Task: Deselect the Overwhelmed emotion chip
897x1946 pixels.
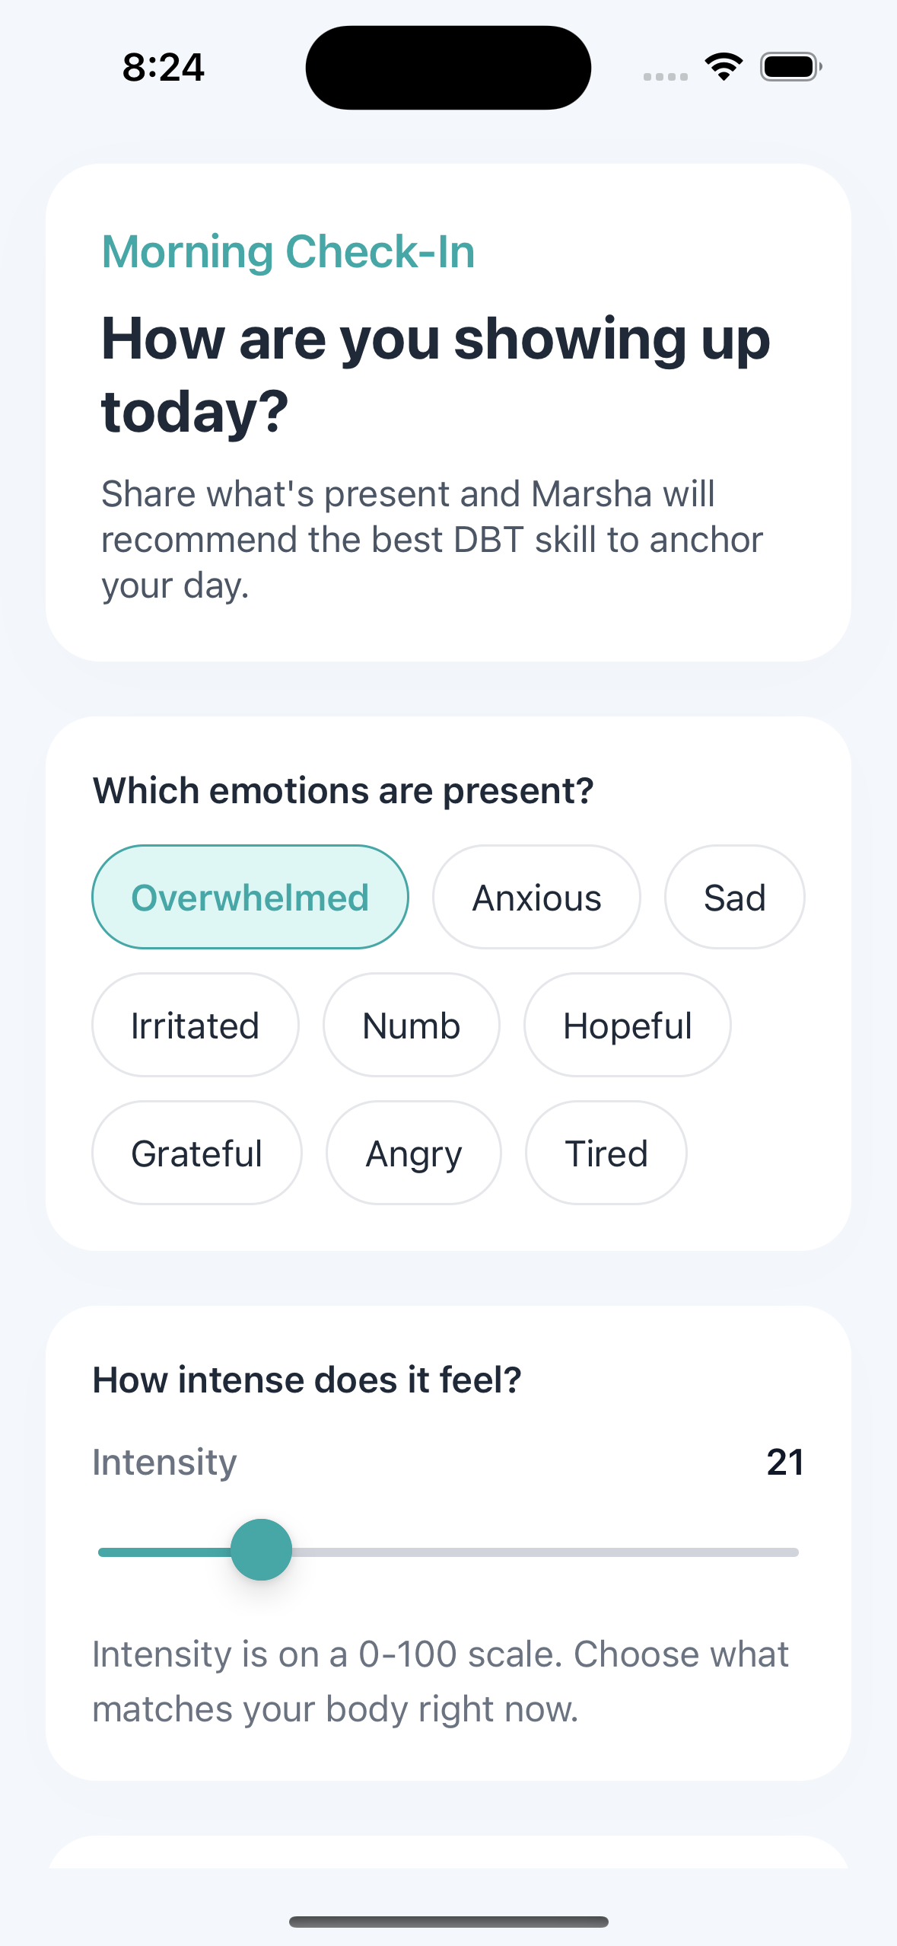Action: click(x=250, y=897)
